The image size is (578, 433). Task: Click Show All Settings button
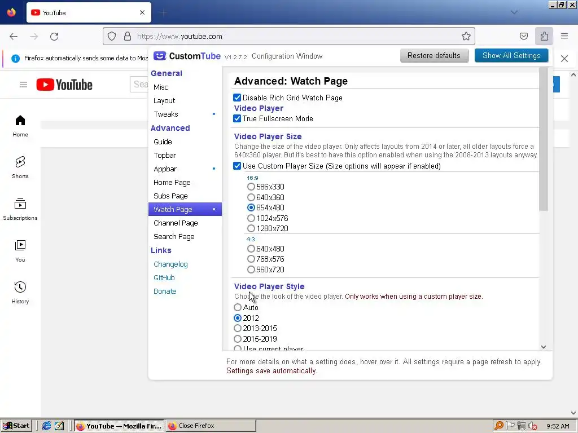click(511, 56)
